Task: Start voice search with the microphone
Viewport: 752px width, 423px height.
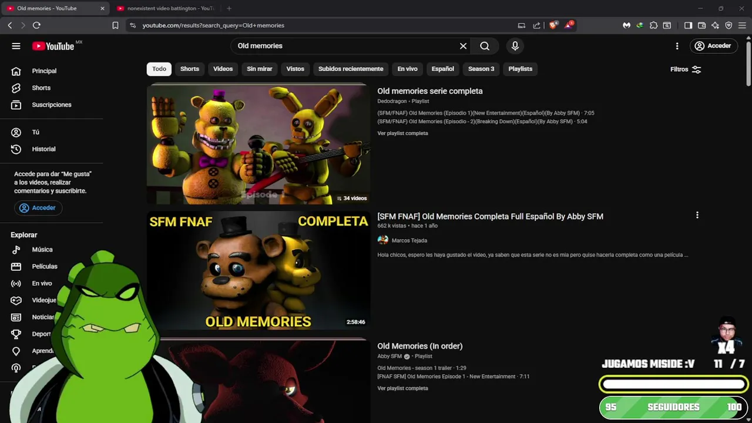Action: tap(515, 46)
